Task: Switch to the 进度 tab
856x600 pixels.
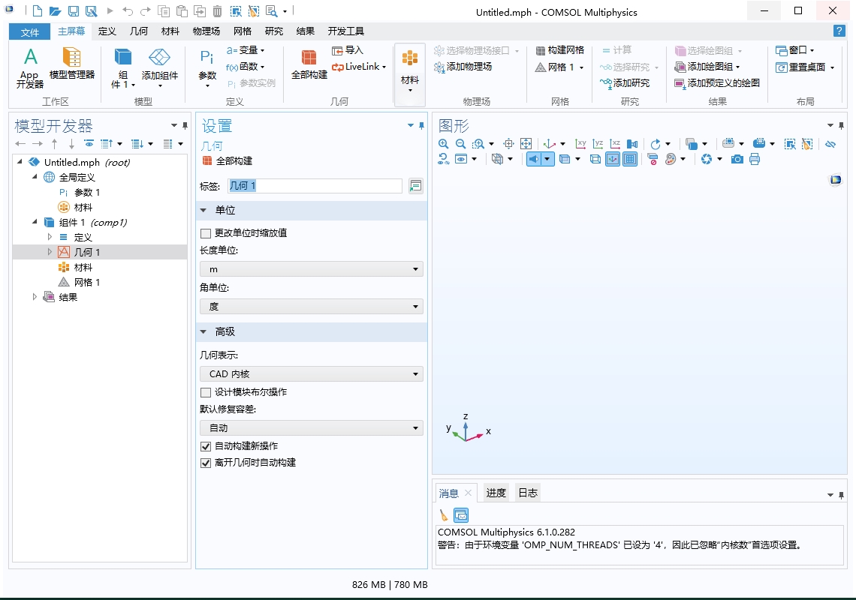Action: [496, 493]
